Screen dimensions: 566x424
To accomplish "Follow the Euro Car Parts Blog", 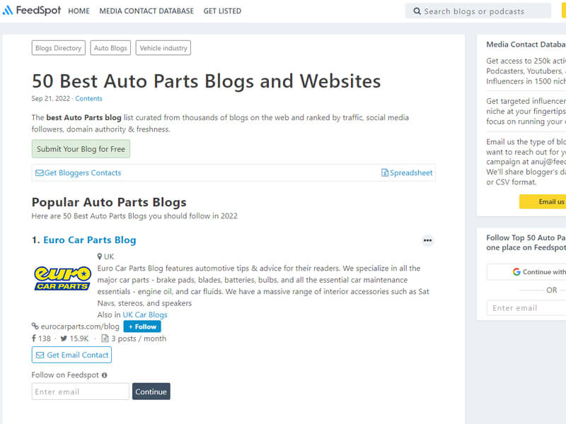I will (141, 326).
